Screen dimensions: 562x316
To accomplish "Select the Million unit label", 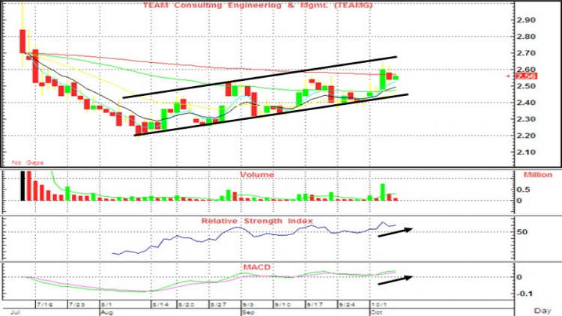I will point(537,174).
